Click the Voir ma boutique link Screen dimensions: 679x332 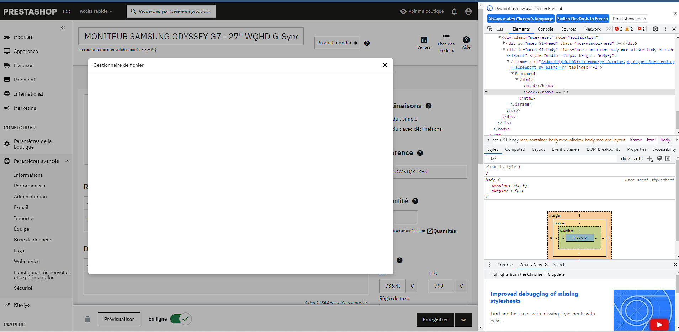pyautogui.click(x=422, y=11)
